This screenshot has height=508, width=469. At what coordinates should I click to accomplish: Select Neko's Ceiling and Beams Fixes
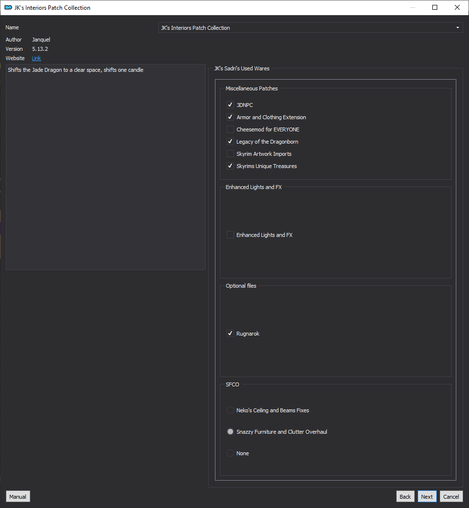click(230, 410)
